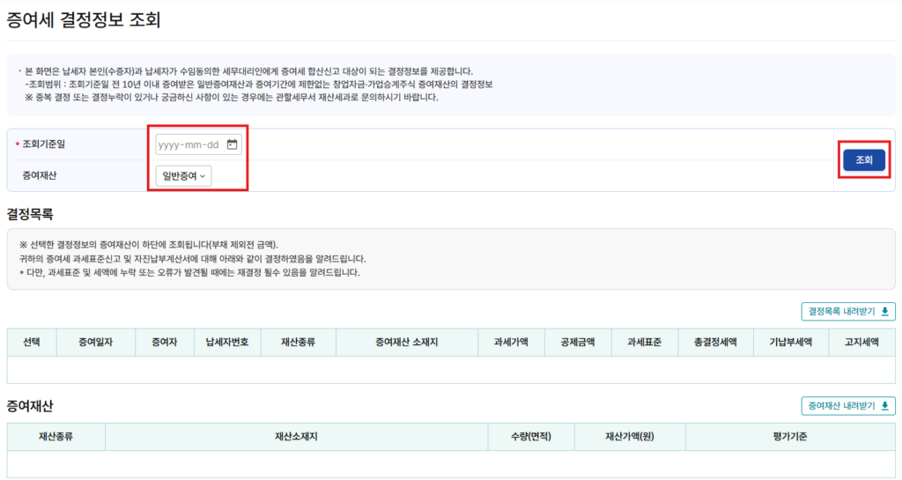Open the calendar picker for 조회기준일
Screen dimensions: 902x480
[x=233, y=145]
